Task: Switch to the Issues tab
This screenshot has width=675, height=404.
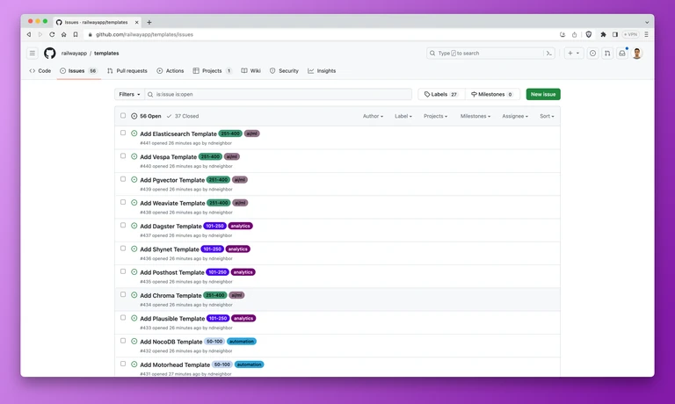Action: (x=79, y=71)
